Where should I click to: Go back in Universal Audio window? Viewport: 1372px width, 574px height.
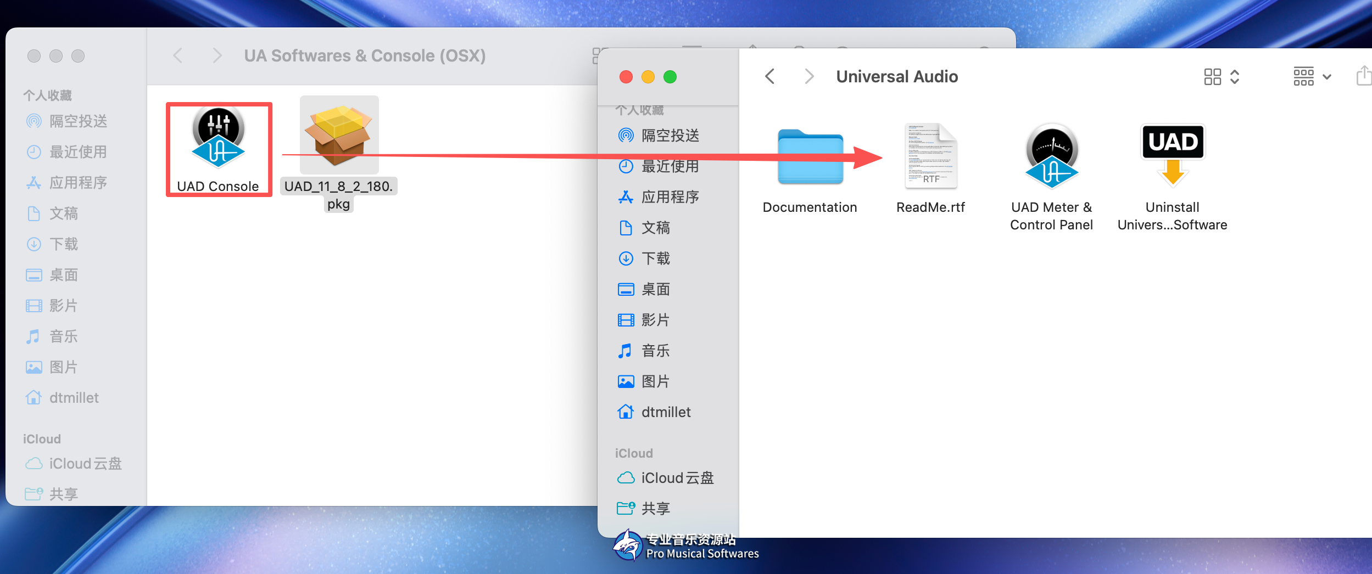pyautogui.click(x=770, y=77)
